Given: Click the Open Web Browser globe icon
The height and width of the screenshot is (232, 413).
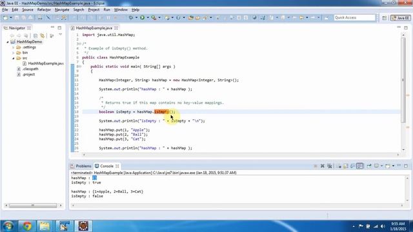Looking at the screenshot, I should click(254, 17).
